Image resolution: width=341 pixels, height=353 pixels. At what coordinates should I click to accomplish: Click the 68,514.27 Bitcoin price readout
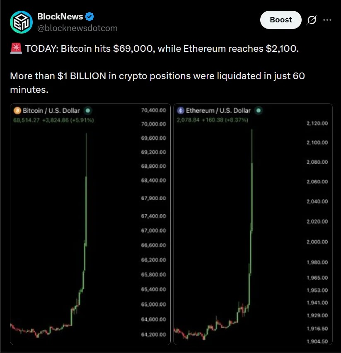pyautogui.click(x=27, y=120)
